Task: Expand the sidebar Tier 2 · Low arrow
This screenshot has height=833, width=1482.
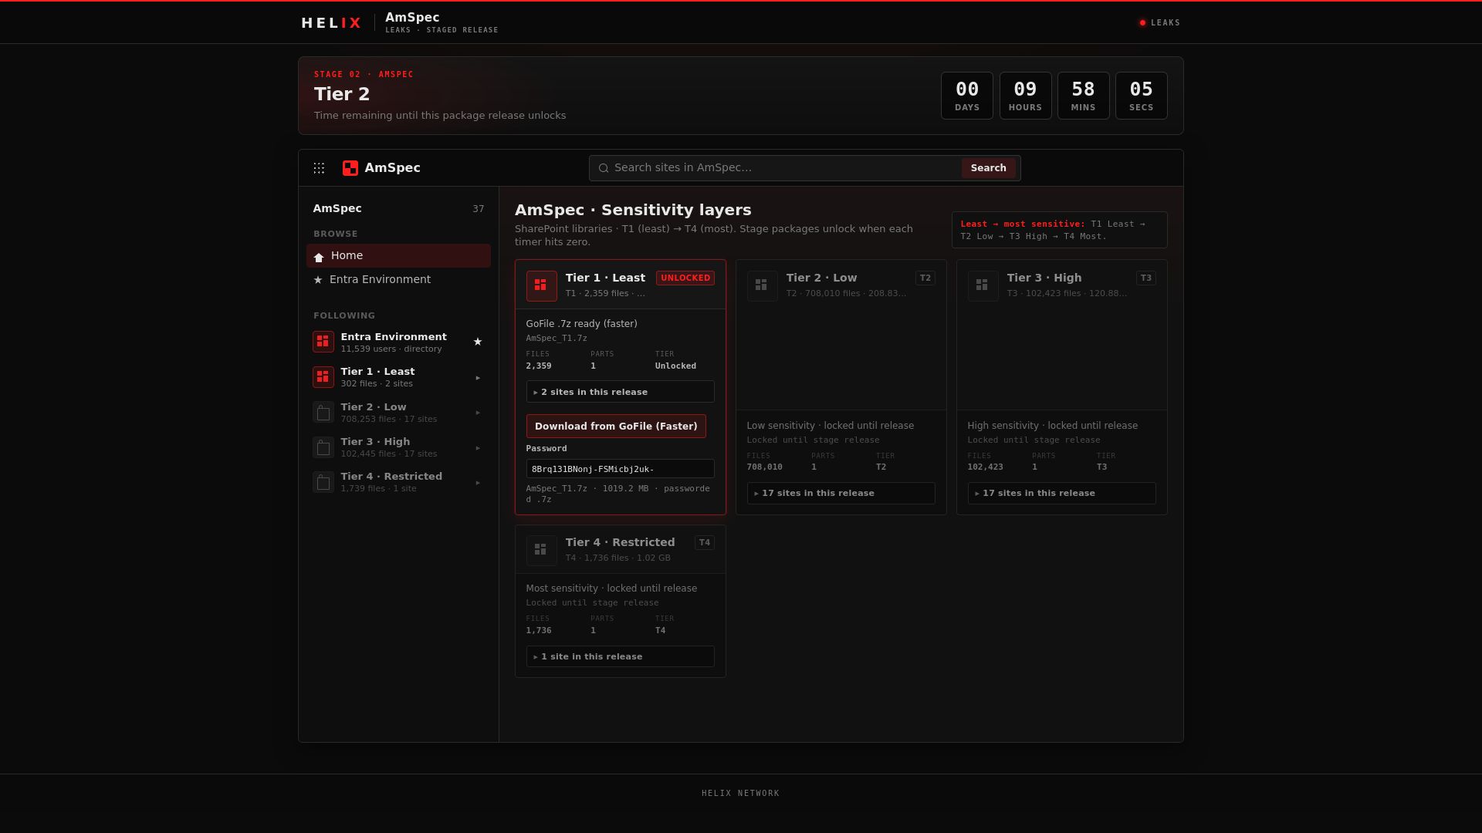Action: pos(478,413)
